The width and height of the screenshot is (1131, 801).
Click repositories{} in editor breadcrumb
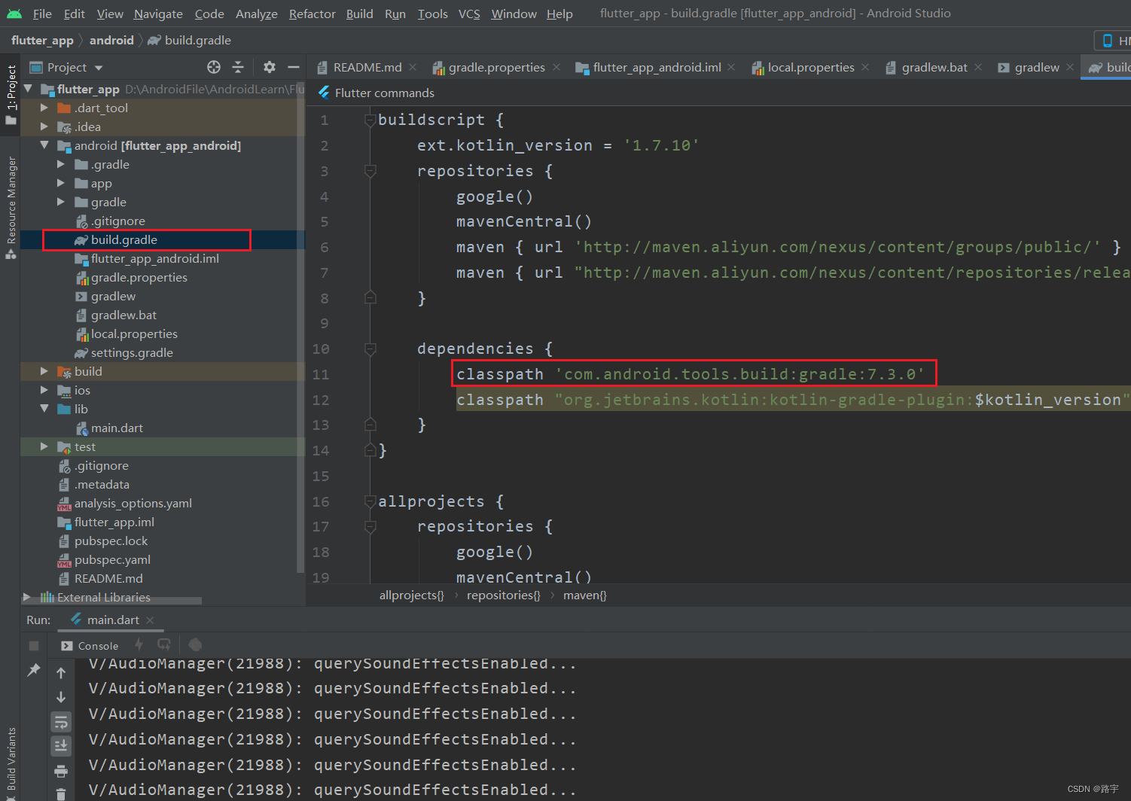pyautogui.click(x=503, y=595)
